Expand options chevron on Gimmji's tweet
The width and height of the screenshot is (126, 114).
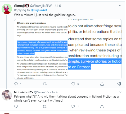(120, 6)
